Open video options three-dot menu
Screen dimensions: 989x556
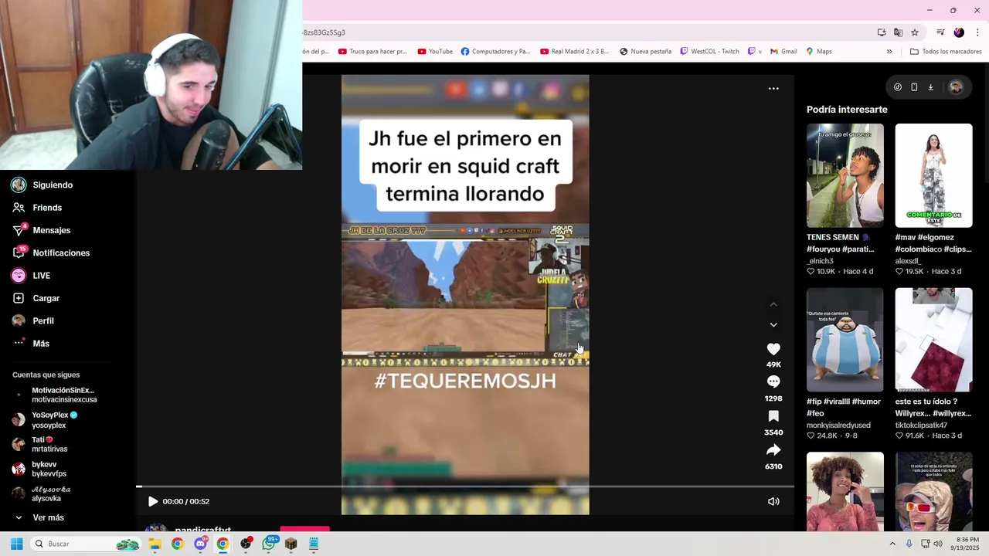pos(773,89)
